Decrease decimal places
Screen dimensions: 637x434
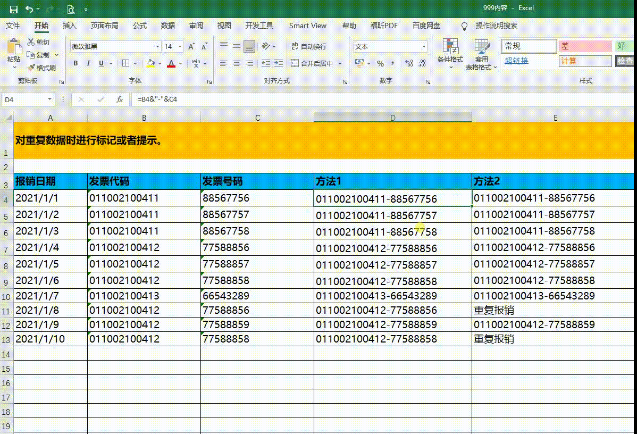422,63
